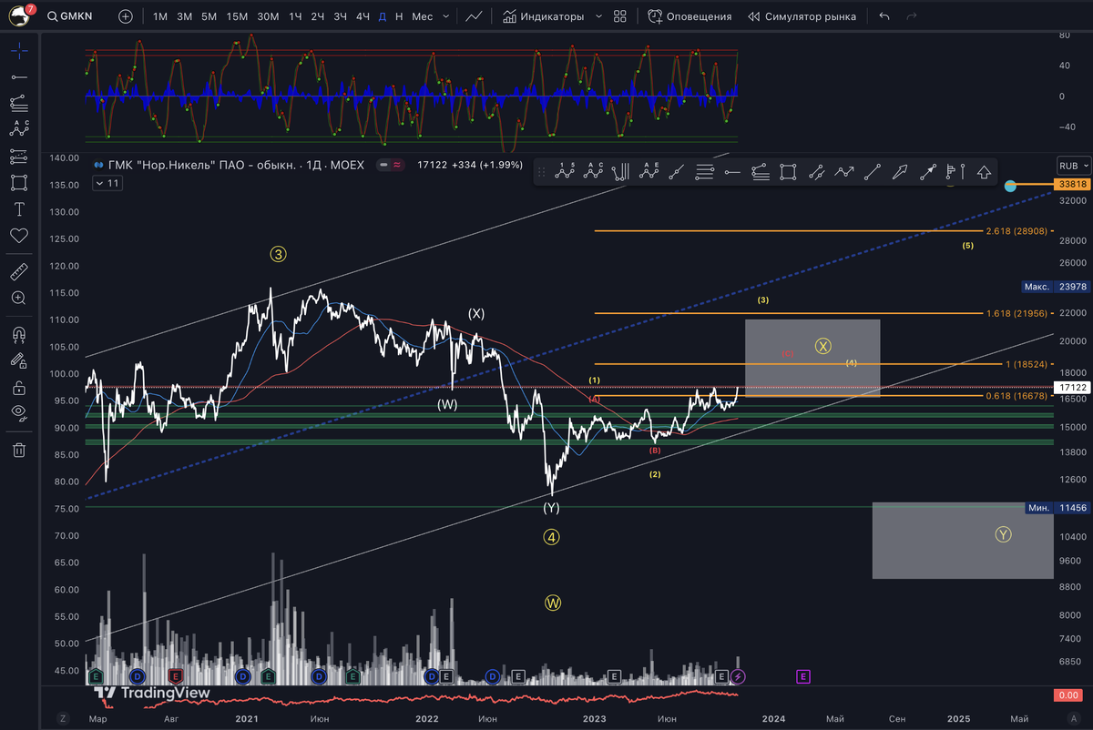Toggle magnet mode
The image size is (1093, 730).
(19, 333)
